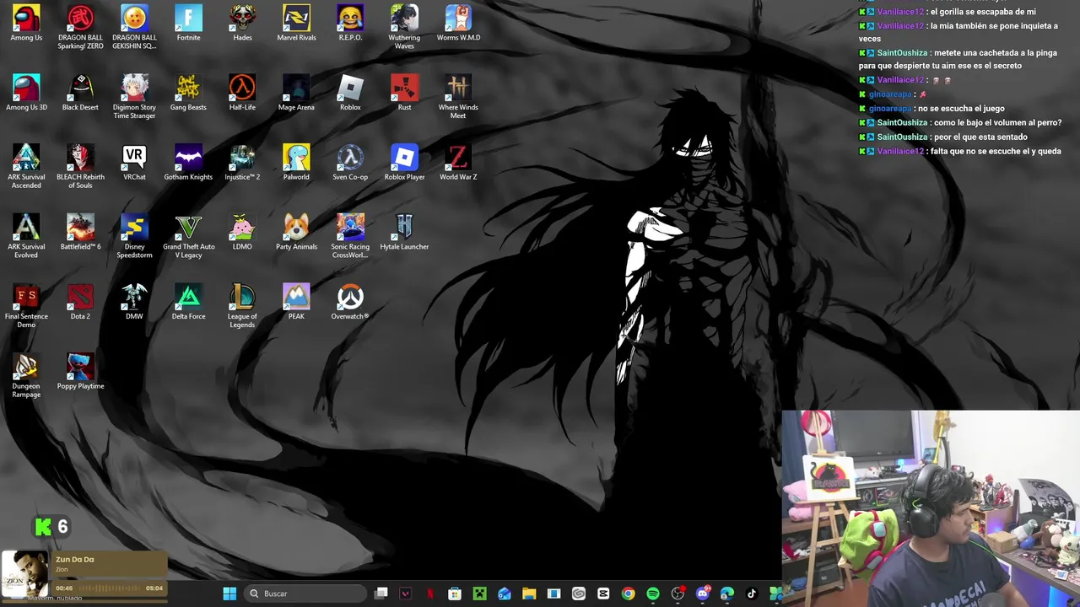Open the Roblox desktop shortcut
The image size is (1080, 607).
point(350,93)
